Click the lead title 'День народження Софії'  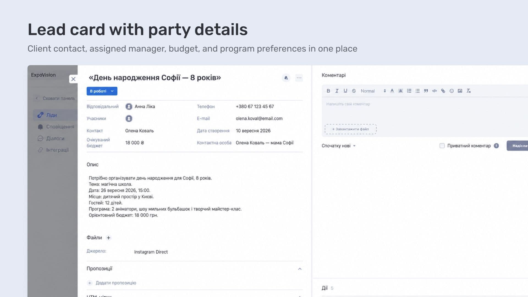click(155, 78)
